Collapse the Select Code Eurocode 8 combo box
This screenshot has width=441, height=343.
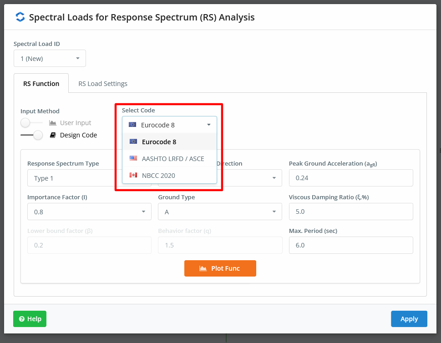(x=169, y=125)
